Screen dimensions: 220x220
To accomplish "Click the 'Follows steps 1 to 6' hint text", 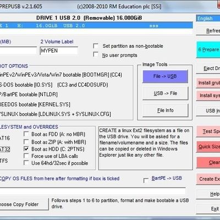I will [x=120, y=204].
